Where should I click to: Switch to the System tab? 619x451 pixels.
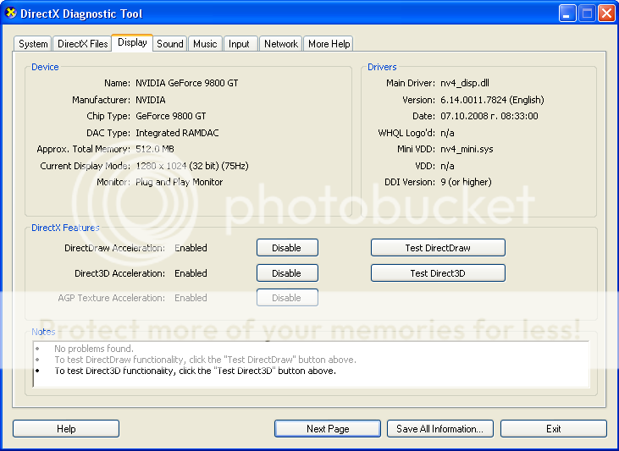click(33, 44)
